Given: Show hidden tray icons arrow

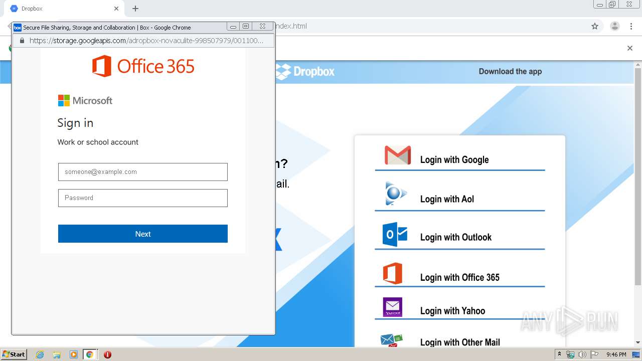Looking at the screenshot, I should tap(559, 354).
